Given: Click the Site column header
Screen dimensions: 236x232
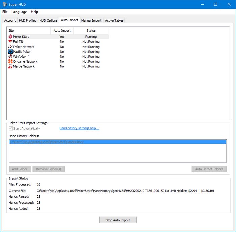Looking at the screenshot, I should tap(29, 31).
